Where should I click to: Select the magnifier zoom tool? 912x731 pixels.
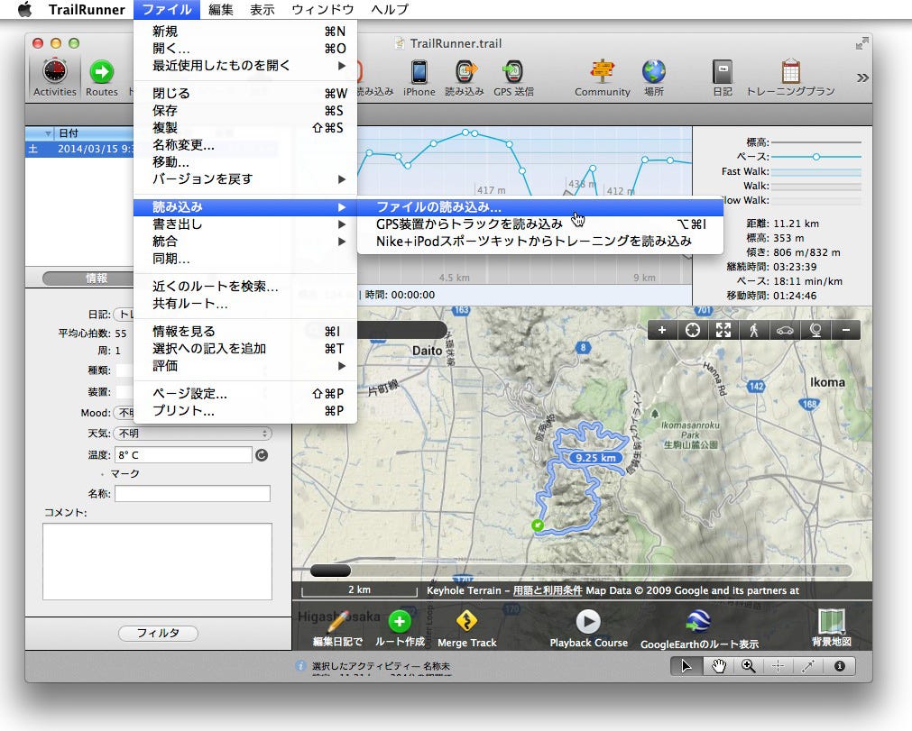click(748, 666)
